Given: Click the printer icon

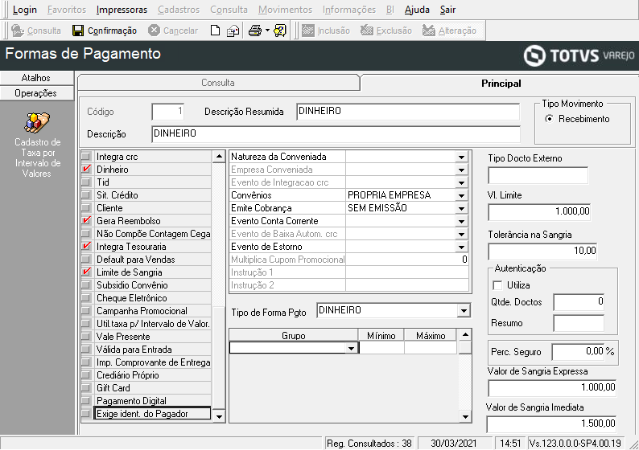Looking at the screenshot, I should pos(255,31).
